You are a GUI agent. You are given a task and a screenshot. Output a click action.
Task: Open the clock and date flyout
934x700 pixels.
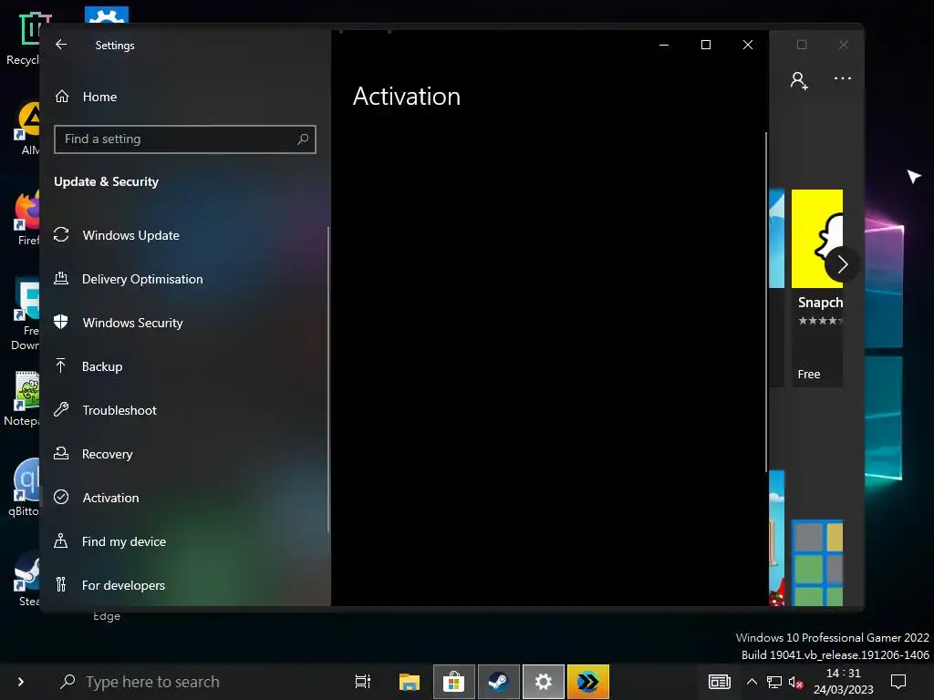coord(843,682)
